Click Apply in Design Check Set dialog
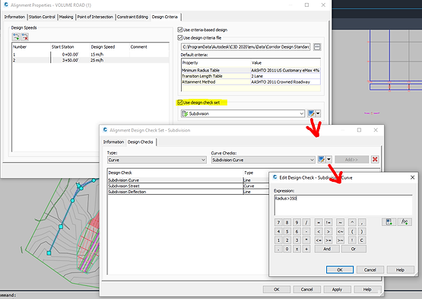The height and width of the screenshot is (299, 422). coord(337,289)
